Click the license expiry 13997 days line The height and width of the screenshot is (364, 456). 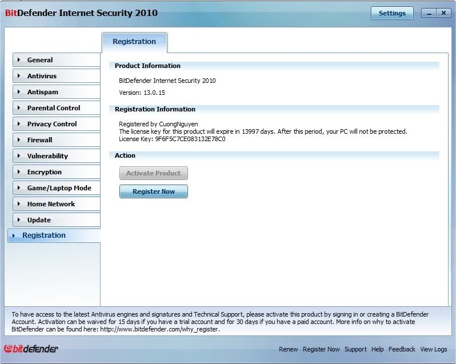[x=263, y=131]
